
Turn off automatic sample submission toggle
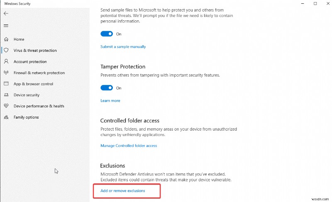107,34
